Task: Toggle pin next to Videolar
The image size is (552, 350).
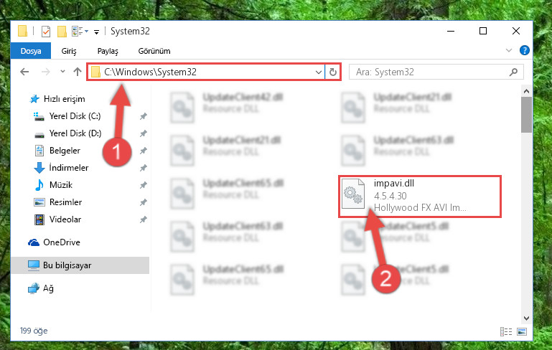Action: (143, 219)
